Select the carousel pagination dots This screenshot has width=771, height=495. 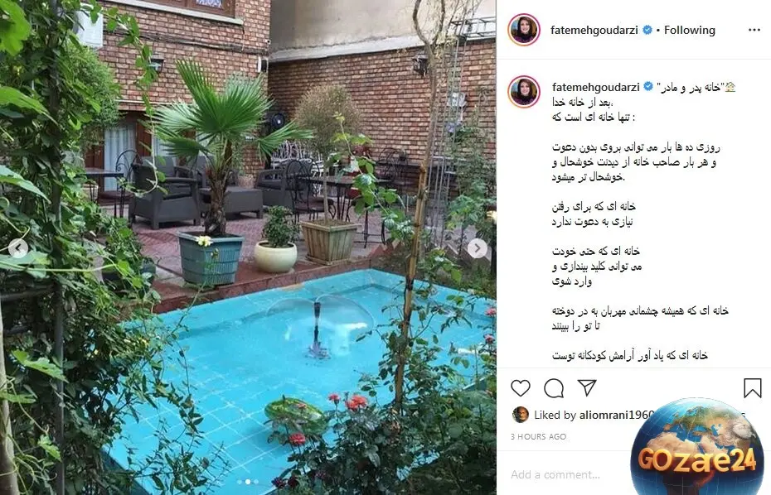248,482
